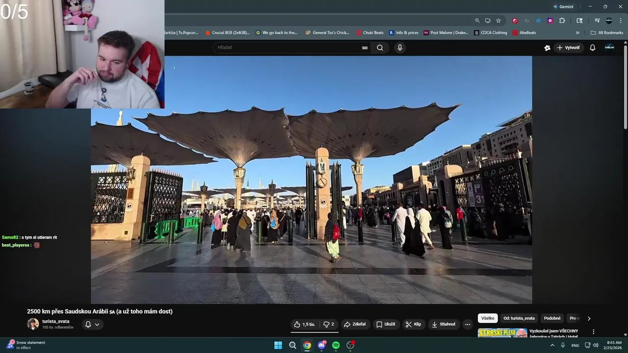Start voice search with the microphone icon
The image size is (628, 353).
pos(400,48)
